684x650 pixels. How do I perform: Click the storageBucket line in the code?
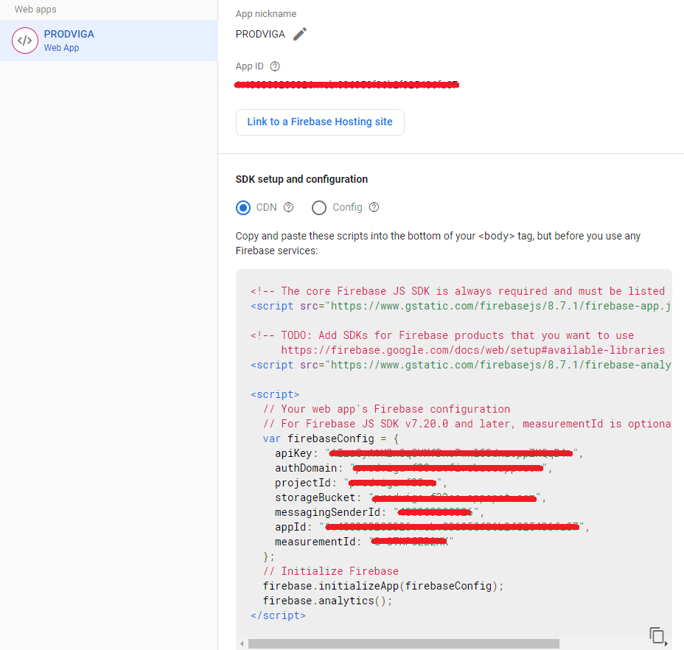click(x=411, y=497)
